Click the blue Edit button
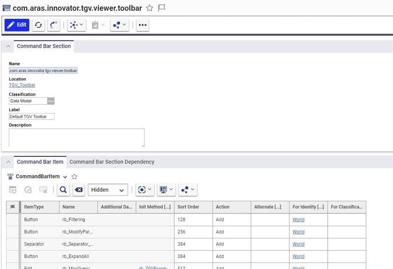 point(17,25)
